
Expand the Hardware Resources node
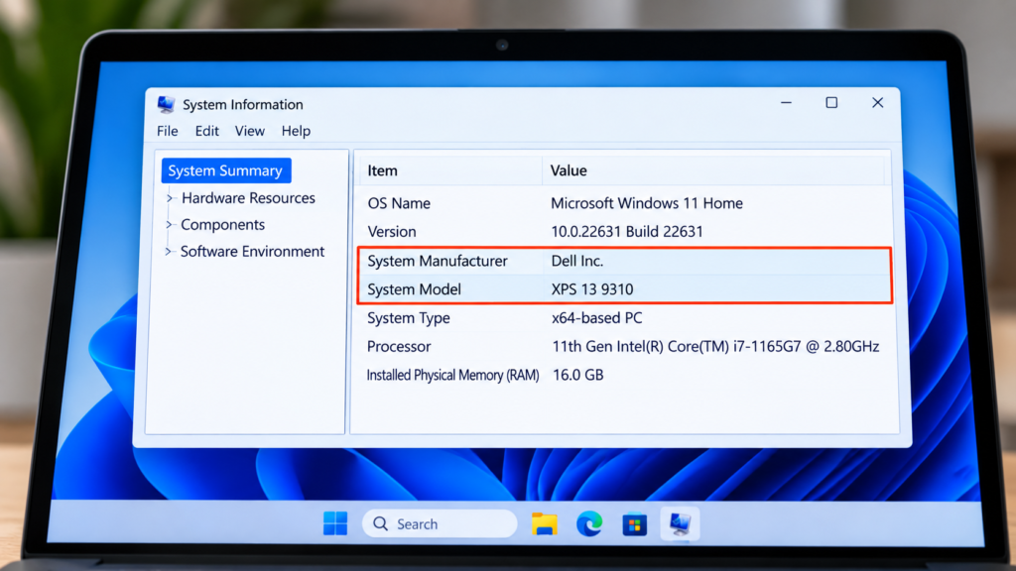[x=170, y=198]
